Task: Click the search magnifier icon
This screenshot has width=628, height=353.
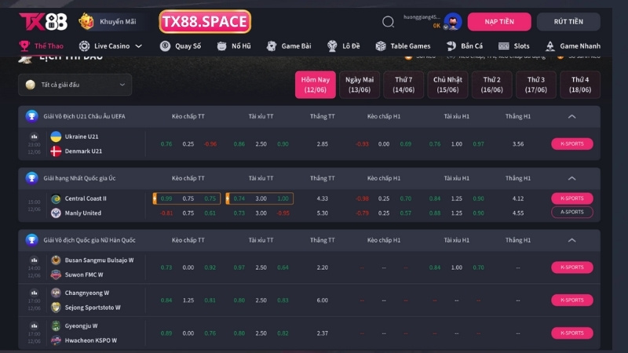Action: click(388, 22)
